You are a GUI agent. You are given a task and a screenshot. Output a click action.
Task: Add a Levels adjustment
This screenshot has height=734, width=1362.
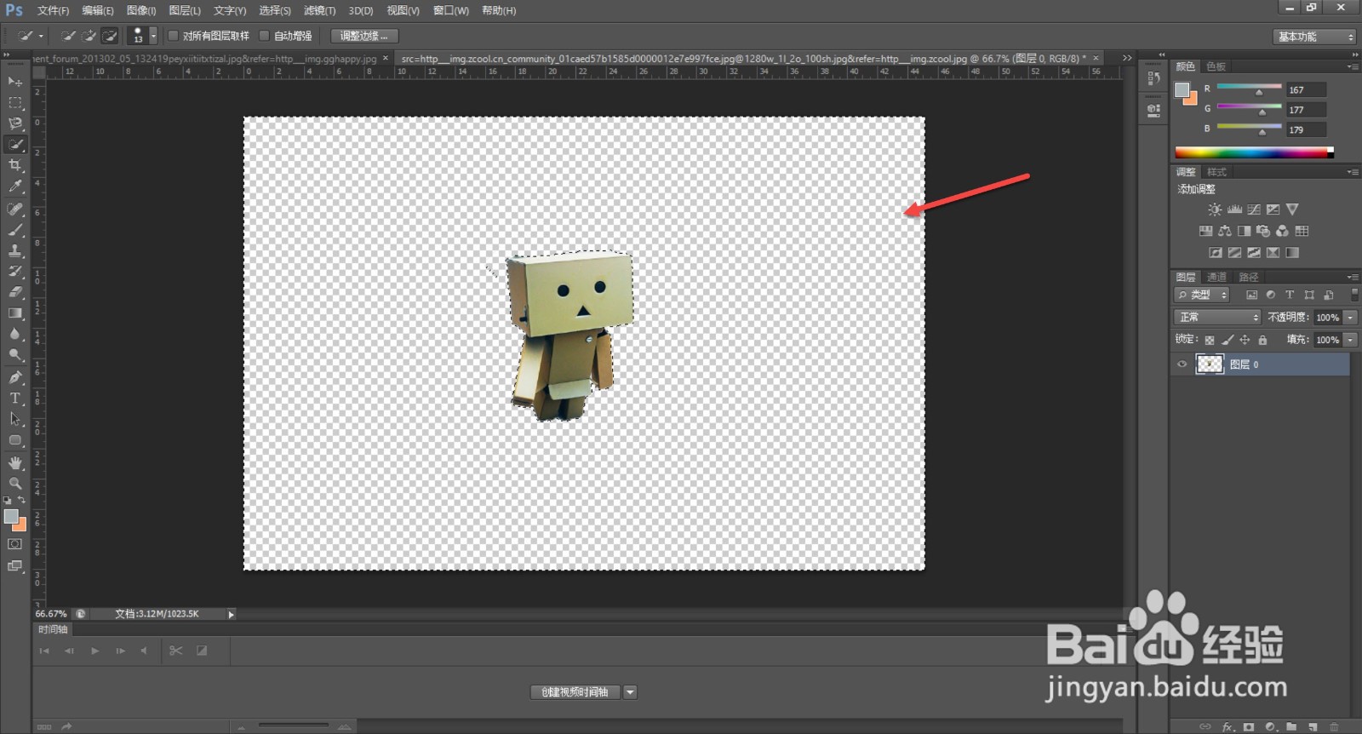[x=1234, y=209]
